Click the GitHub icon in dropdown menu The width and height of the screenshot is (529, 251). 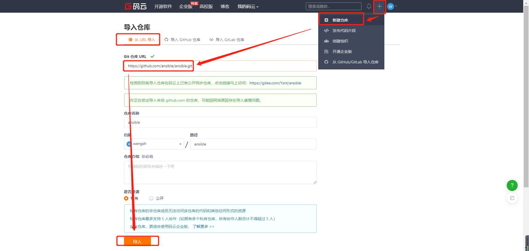pyautogui.click(x=326, y=62)
